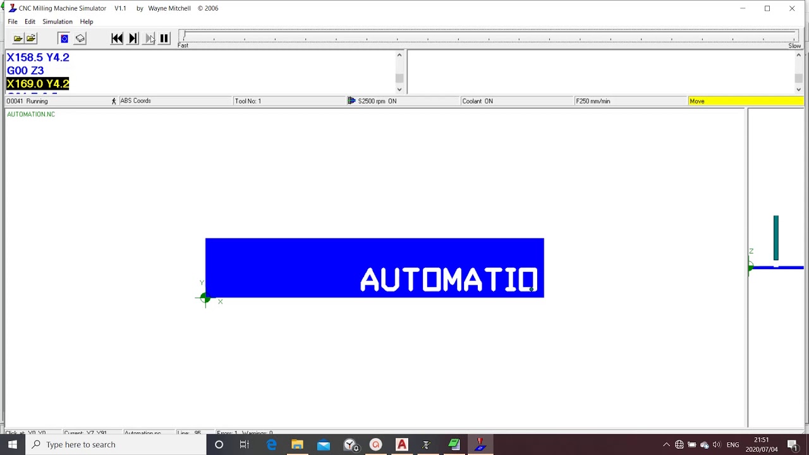809x455 pixels.
Task: Open the Simulation menu
Action: 58,21
